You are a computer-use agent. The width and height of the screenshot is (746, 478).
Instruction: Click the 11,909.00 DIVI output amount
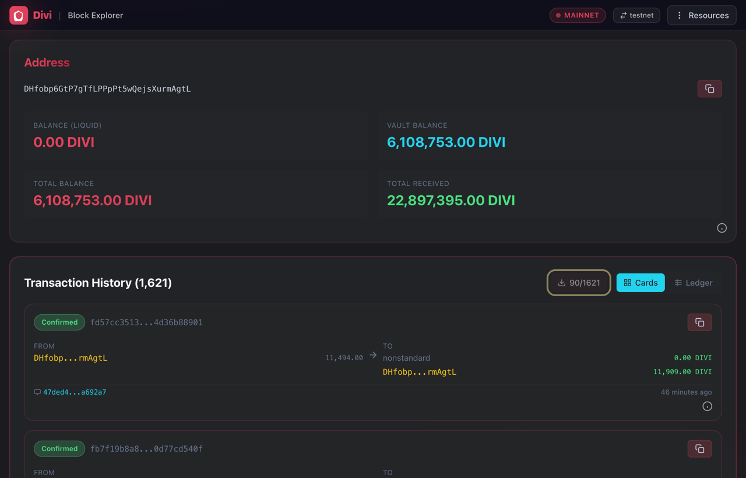click(x=682, y=372)
